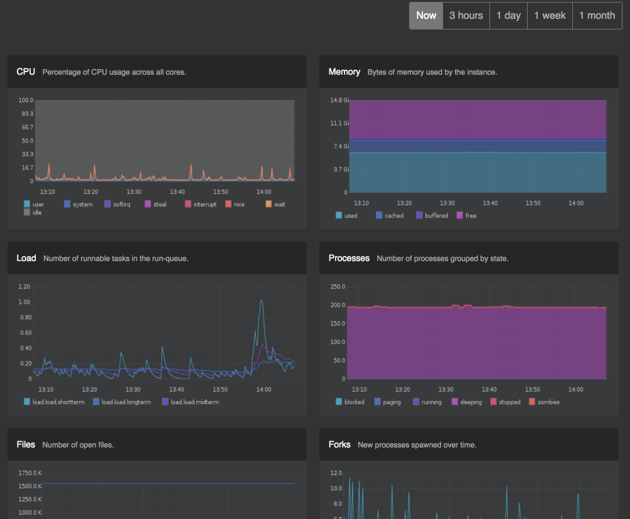Image resolution: width=630 pixels, height=519 pixels.
Task: Toggle the user series in CPU legend
Action: [x=34, y=204]
